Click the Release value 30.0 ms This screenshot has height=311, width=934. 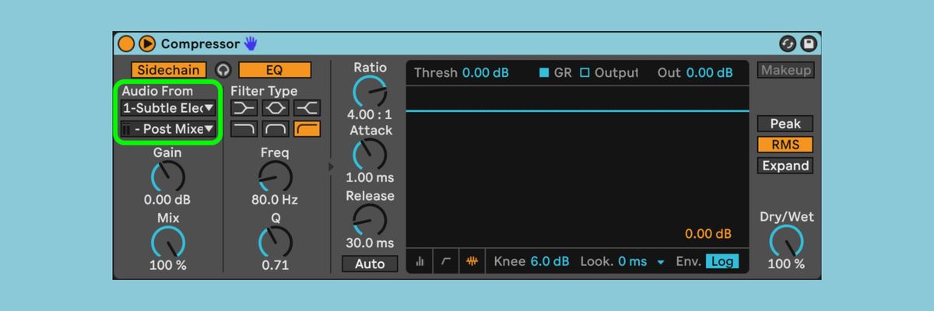tap(370, 243)
